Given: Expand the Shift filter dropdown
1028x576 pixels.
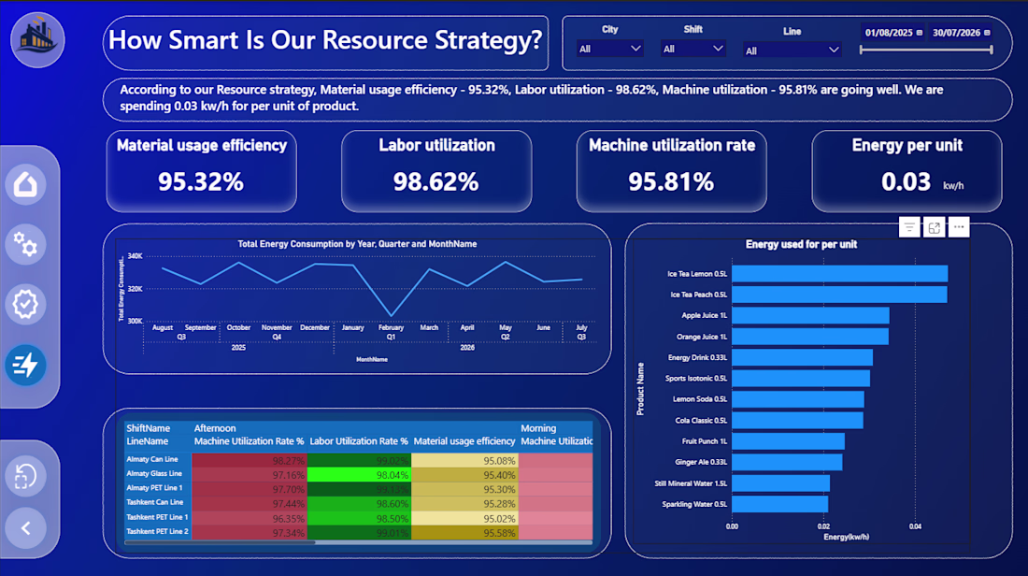Looking at the screenshot, I should click(x=693, y=49).
